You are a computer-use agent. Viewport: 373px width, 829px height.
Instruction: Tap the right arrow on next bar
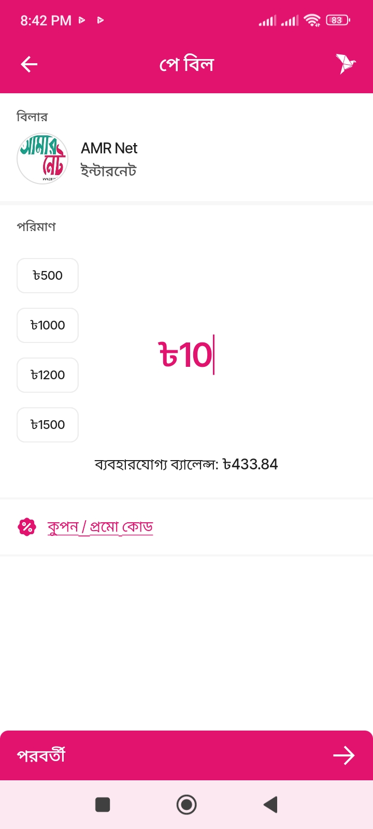pyautogui.click(x=343, y=756)
